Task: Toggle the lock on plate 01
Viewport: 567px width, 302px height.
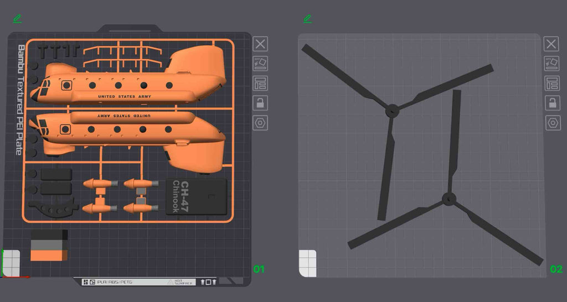Action: (x=260, y=103)
